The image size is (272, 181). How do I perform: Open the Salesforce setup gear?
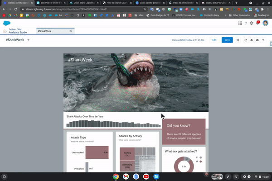(252, 23)
